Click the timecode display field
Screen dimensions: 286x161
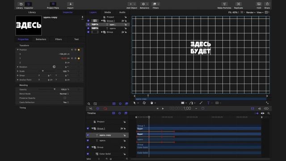pos(181,109)
